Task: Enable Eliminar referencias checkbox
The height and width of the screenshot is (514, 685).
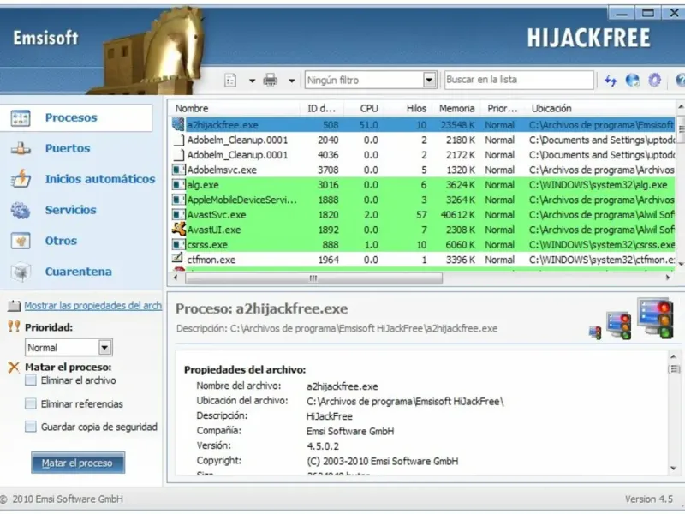Action: pos(31,403)
